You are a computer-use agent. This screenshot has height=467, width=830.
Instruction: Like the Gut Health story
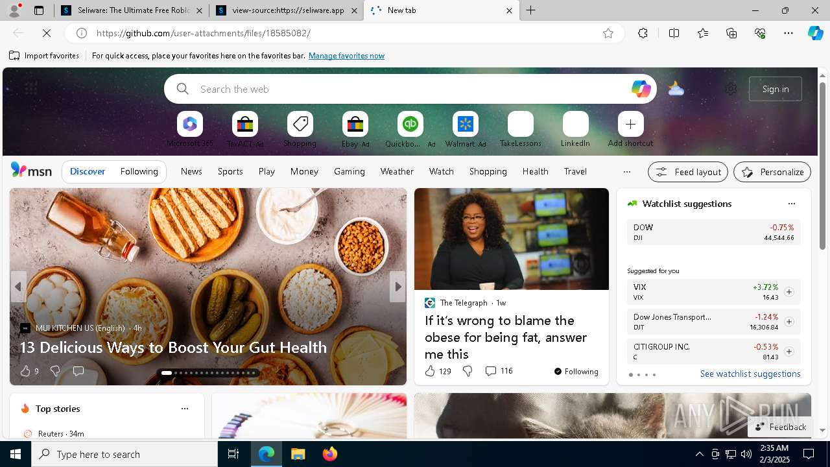(x=25, y=371)
